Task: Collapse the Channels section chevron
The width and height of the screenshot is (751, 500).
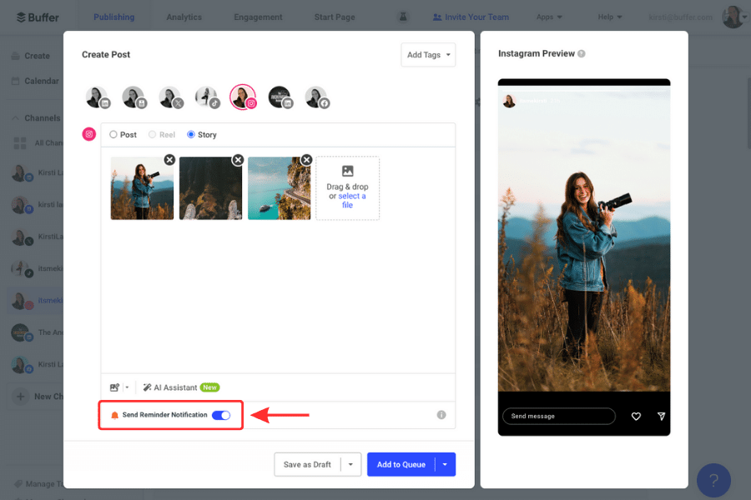Action: (x=15, y=118)
